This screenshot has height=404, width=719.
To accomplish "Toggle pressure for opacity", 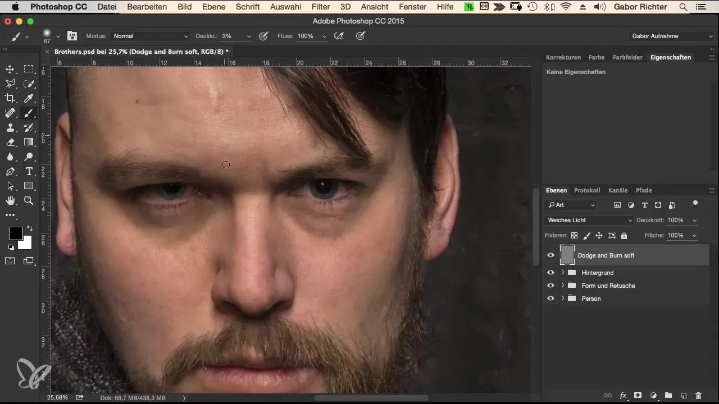I will click(x=263, y=36).
